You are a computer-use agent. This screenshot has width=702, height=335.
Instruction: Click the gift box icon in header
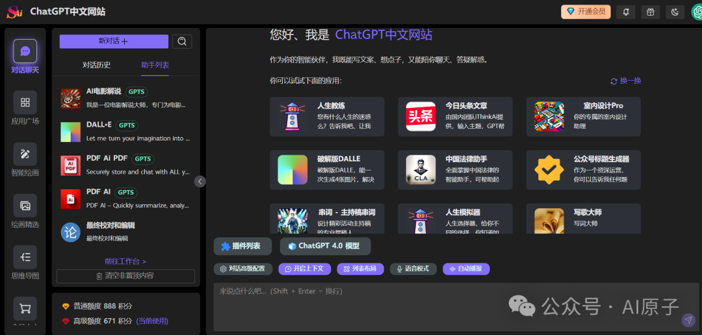click(x=650, y=12)
